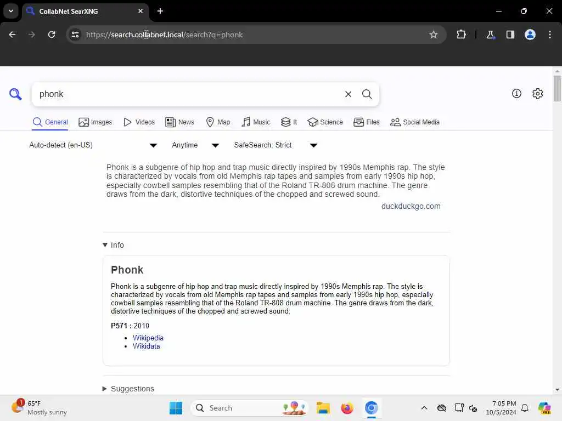
Task: Show hidden system tray icons
Action: tap(424, 408)
